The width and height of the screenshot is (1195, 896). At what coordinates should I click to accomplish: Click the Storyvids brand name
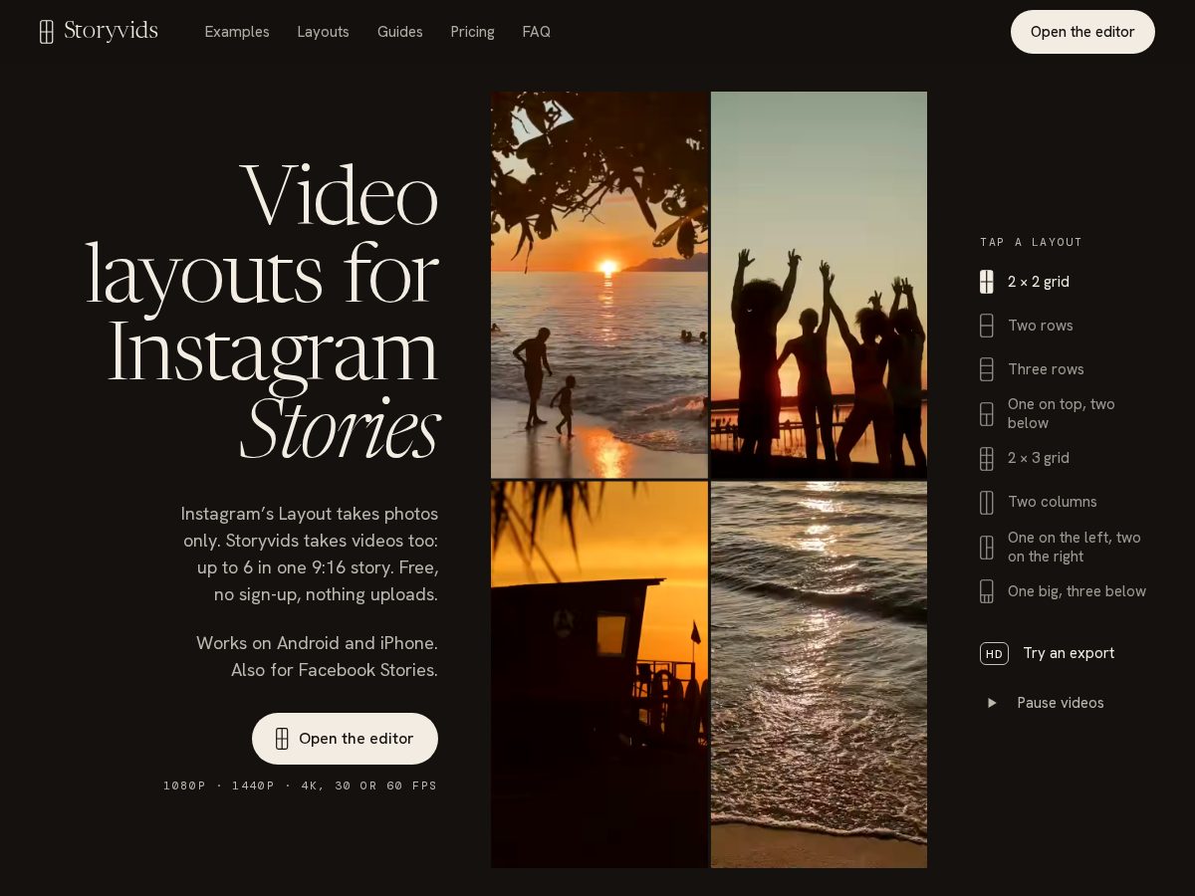coord(111,31)
